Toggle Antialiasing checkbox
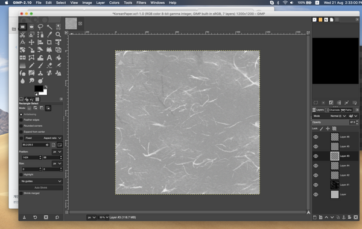The height and width of the screenshot is (229, 362). (x=21, y=114)
